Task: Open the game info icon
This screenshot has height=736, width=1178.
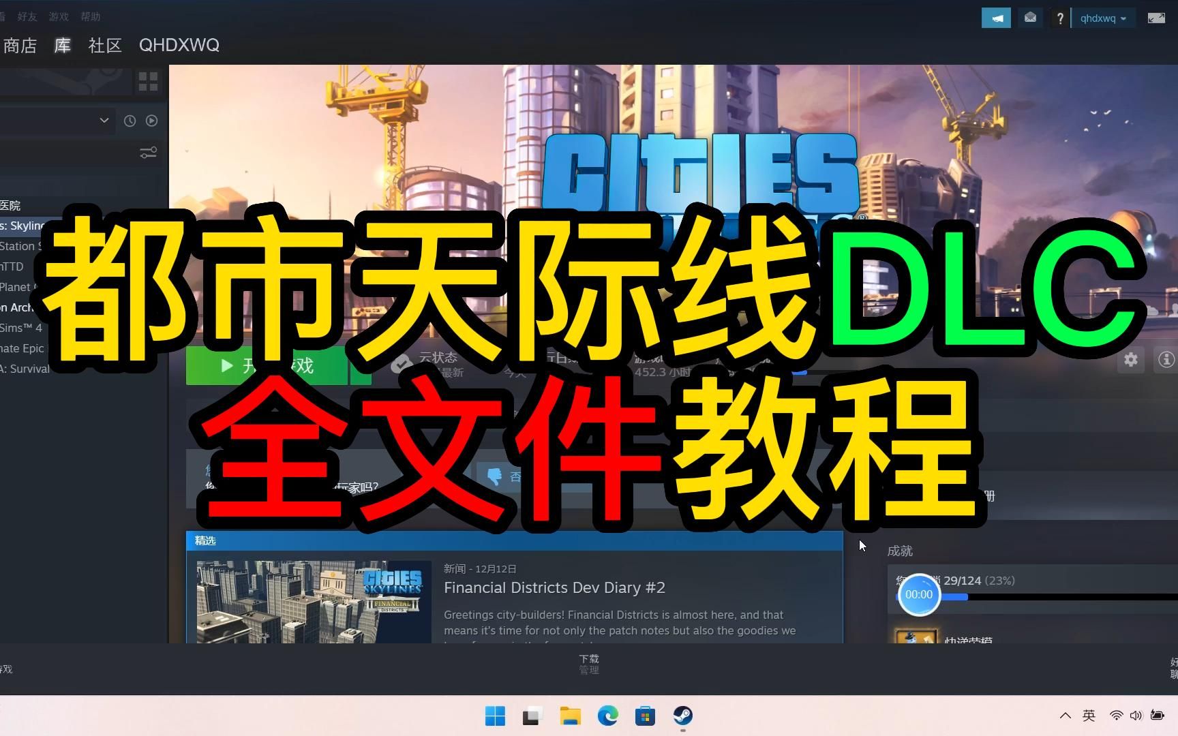Action: coord(1165,359)
